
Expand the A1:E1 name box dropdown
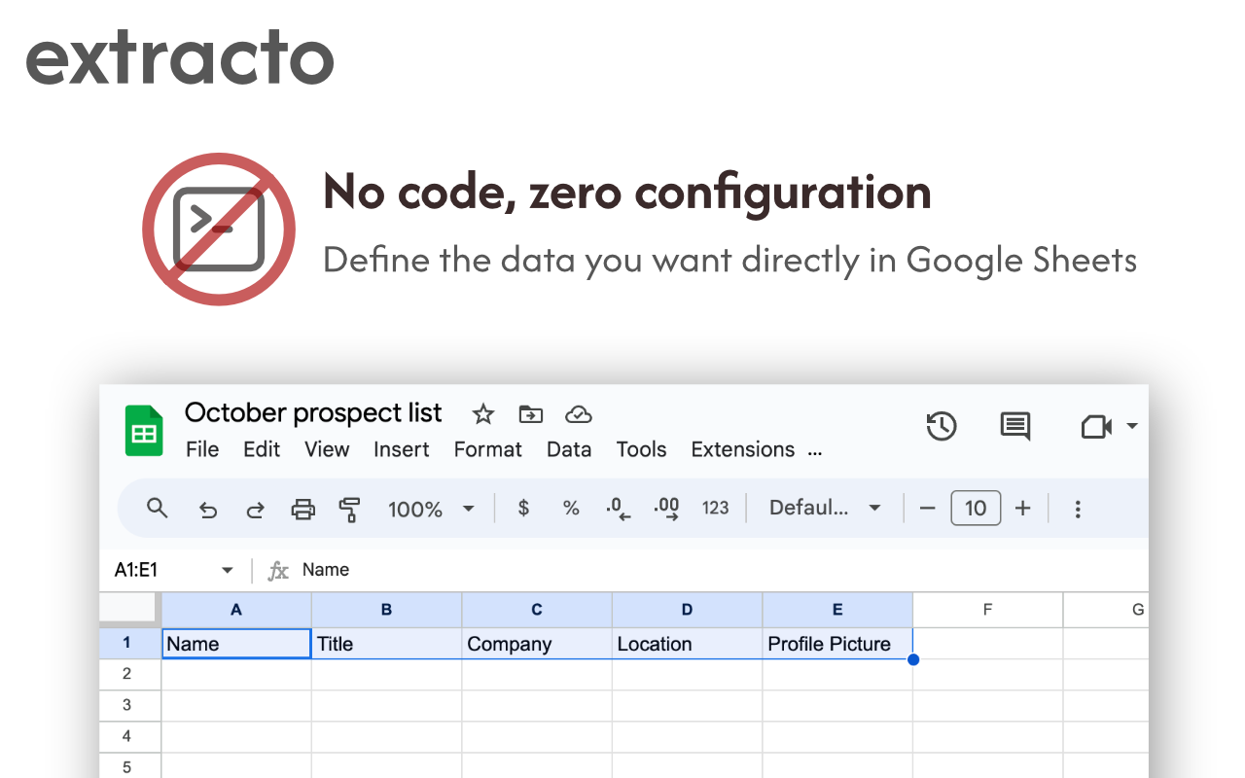click(x=227, y=570)
